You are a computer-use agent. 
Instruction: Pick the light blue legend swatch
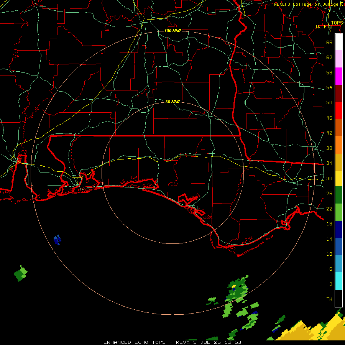338,264
